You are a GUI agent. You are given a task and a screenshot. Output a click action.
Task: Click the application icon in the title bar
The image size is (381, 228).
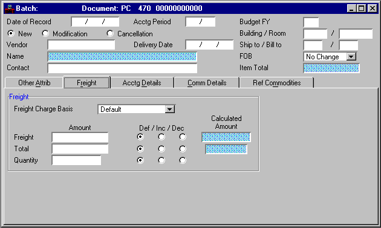(x=10, y=8)
